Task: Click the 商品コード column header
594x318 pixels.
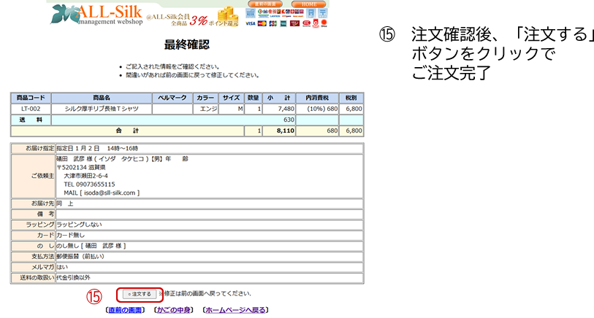Action: tap(31, 98)
